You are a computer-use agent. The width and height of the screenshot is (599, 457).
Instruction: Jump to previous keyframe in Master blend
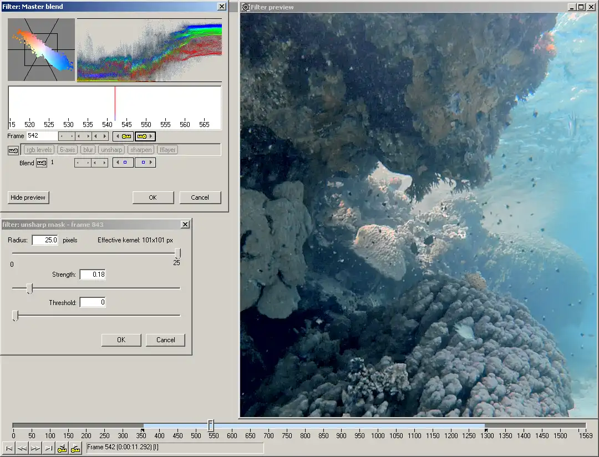pos(123,136)
